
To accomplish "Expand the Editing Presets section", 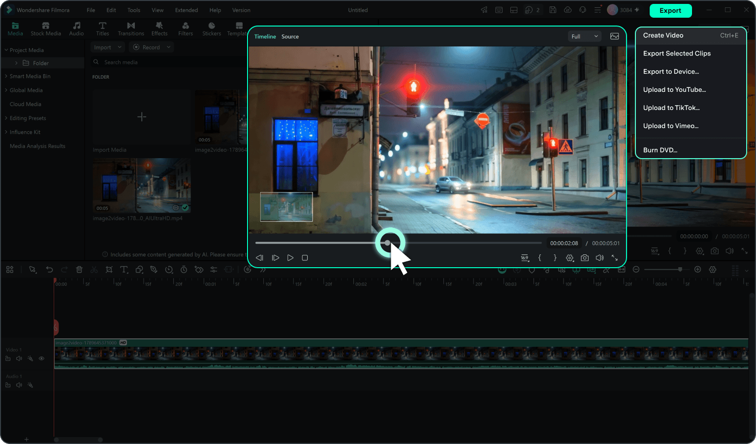I will pyautogui.click(x=6, y=118).
